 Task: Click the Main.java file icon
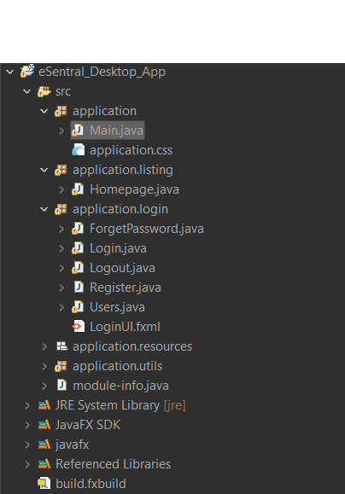click(78, 131)
